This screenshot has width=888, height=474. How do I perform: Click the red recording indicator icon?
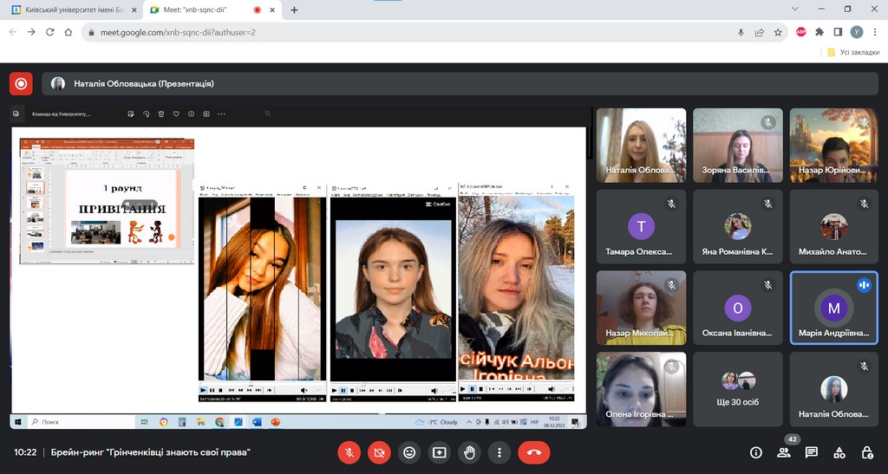tap(21, 84)
